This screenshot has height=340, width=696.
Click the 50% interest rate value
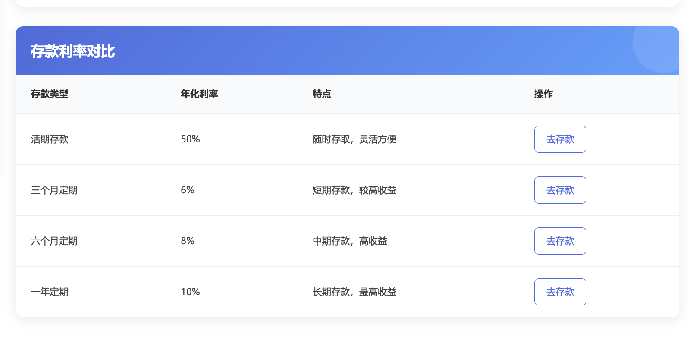pos(190,139)
